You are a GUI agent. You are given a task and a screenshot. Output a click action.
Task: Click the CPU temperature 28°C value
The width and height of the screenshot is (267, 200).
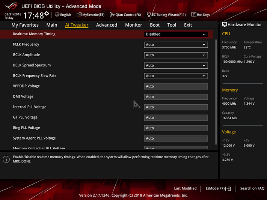[247, 48]
